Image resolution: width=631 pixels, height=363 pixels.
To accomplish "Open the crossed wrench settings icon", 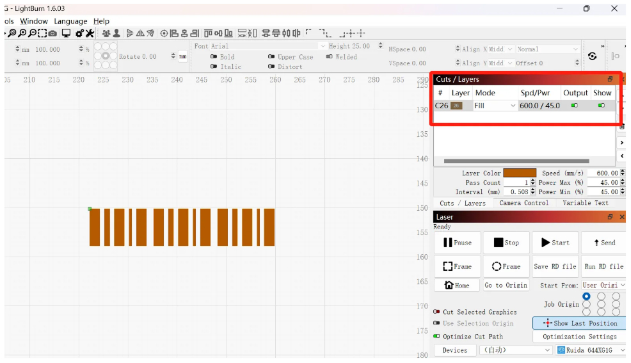I will (90, 33).
